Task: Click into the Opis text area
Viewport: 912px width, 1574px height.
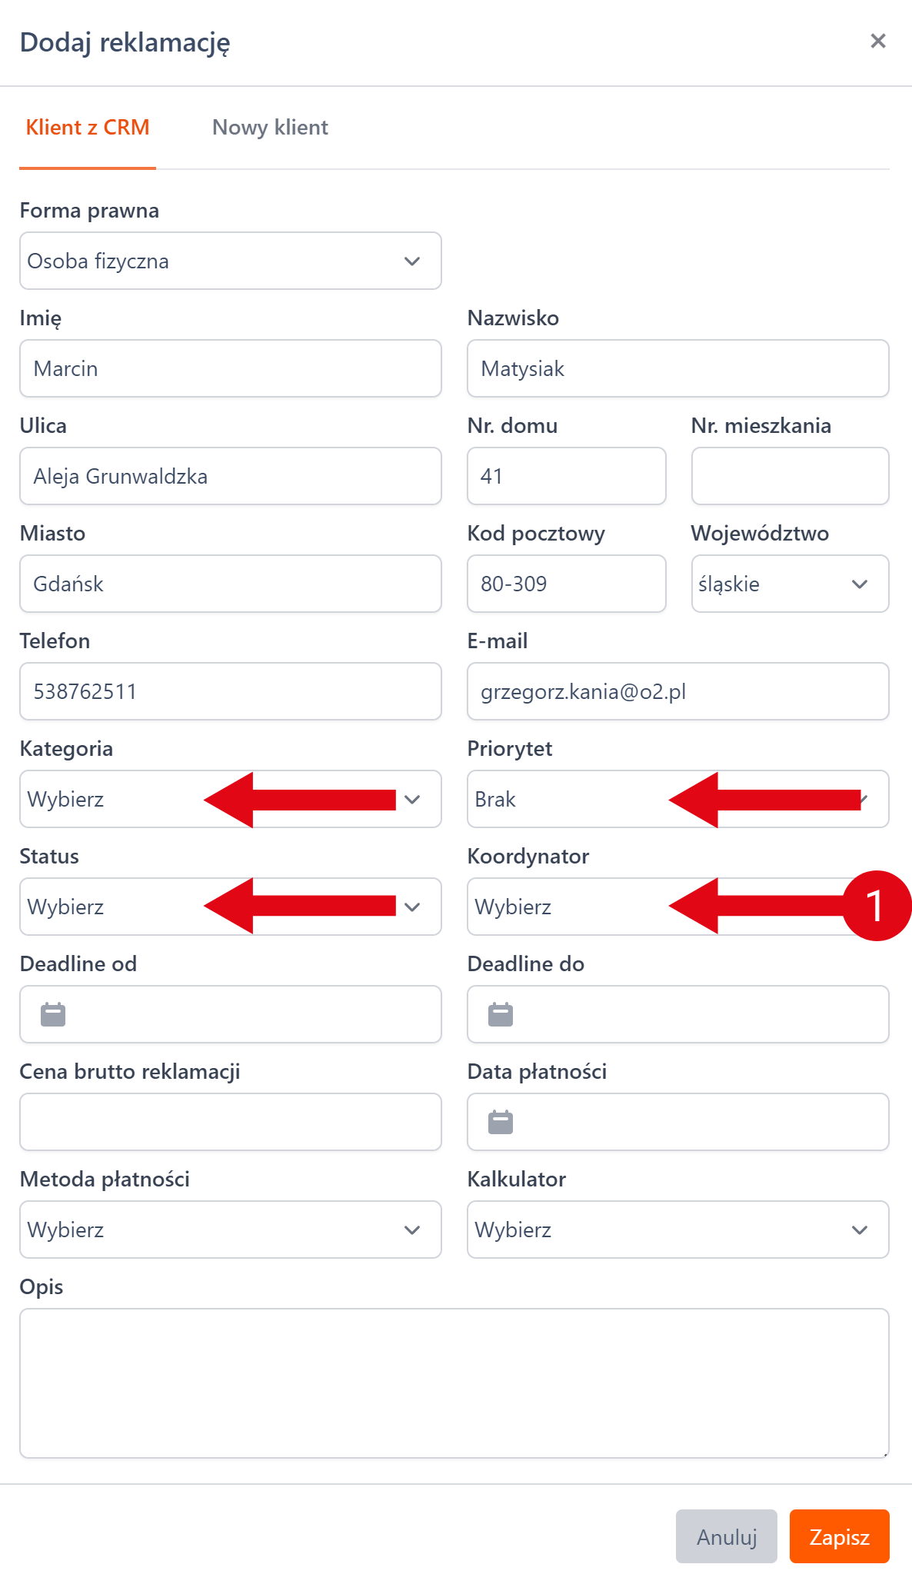Action: tap(454, 1383)
